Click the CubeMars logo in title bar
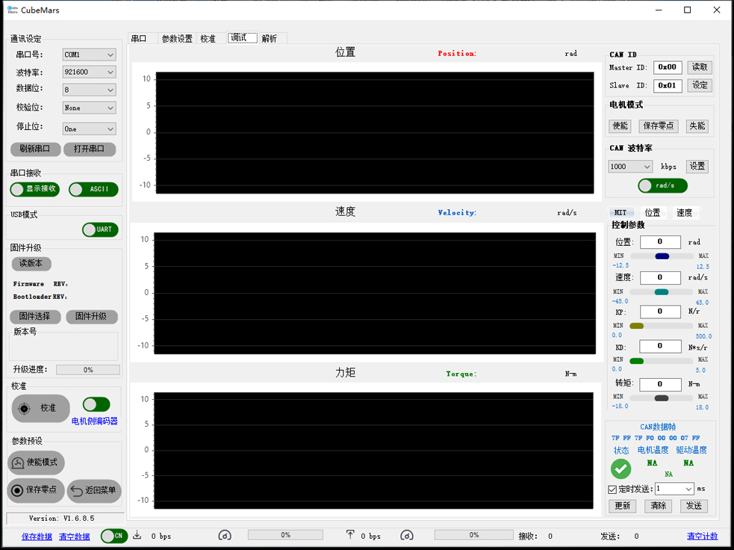 pyautogui.click(x=12, y=10)
